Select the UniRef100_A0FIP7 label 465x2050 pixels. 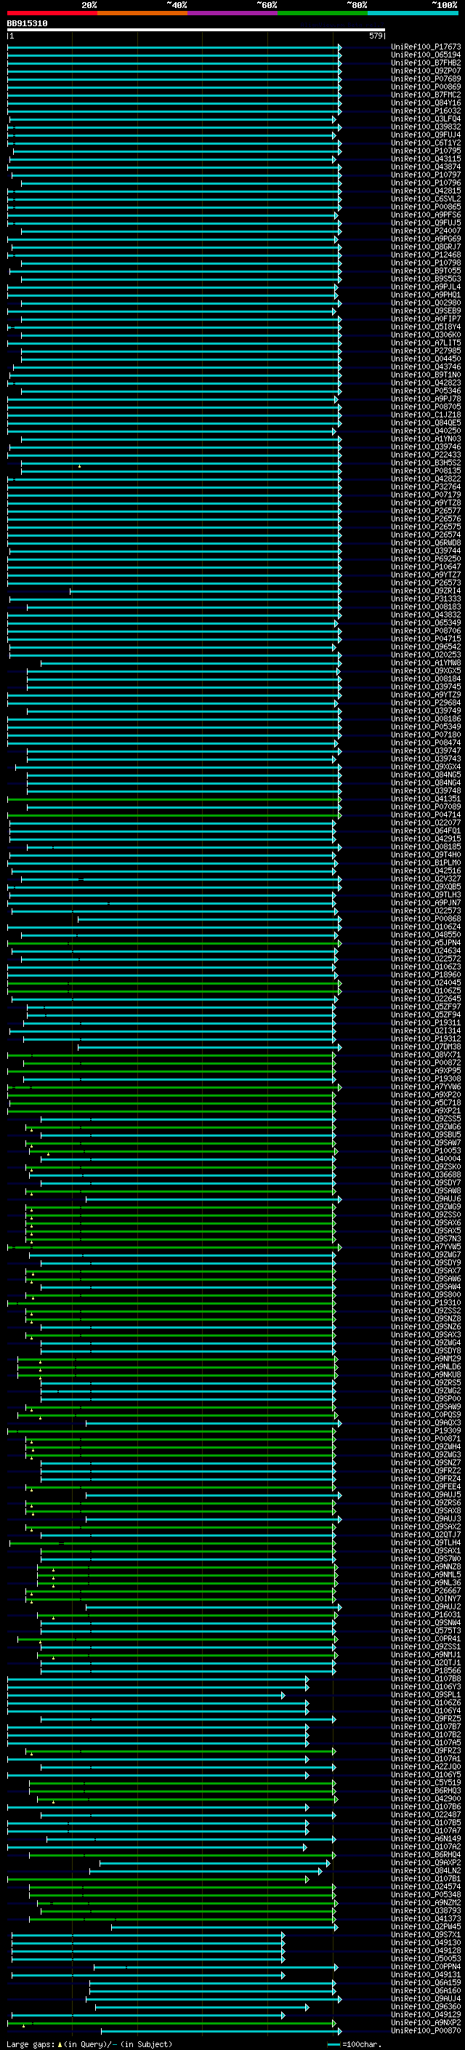pos(426,319)
